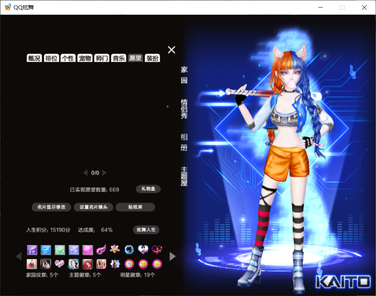Select the green ghost home emblem

click(x=60, y=250)
